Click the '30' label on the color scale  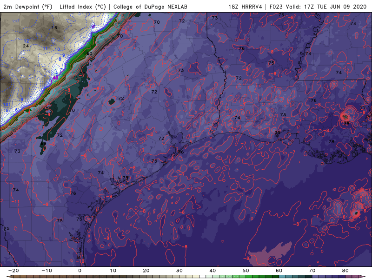179,271
